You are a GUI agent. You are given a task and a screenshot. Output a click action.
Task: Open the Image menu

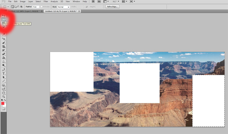[x=22, y=1]
